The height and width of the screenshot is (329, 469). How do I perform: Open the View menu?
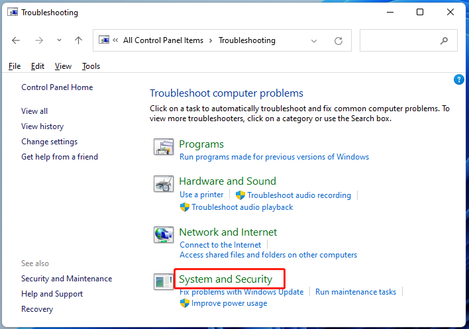[x=63, y=66]
